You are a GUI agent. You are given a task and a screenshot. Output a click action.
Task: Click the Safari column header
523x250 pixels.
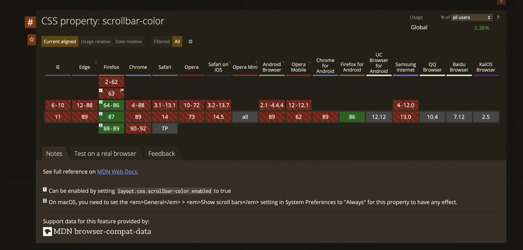[165, 67]
